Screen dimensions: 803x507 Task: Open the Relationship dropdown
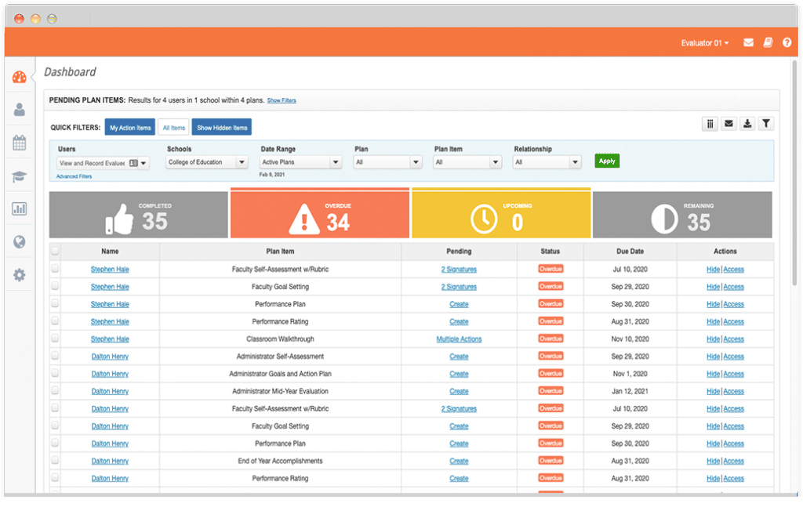[547, 161]
